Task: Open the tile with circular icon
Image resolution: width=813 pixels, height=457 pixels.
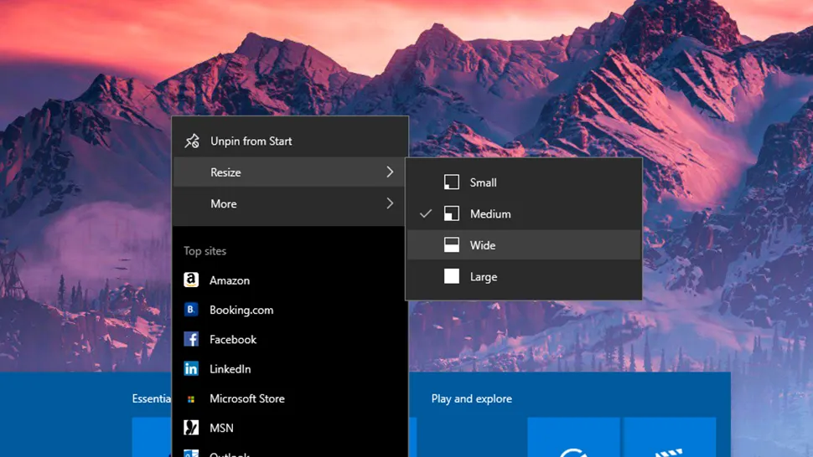Action: 573,438
